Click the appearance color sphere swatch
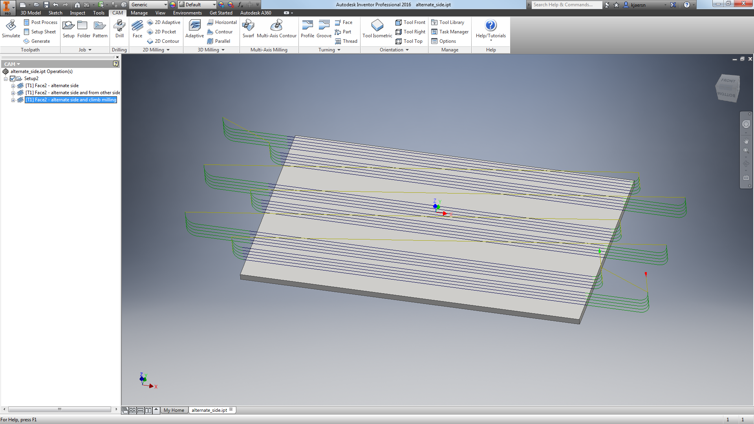Viewport: 754px width, 424px height. pos(172,5)
